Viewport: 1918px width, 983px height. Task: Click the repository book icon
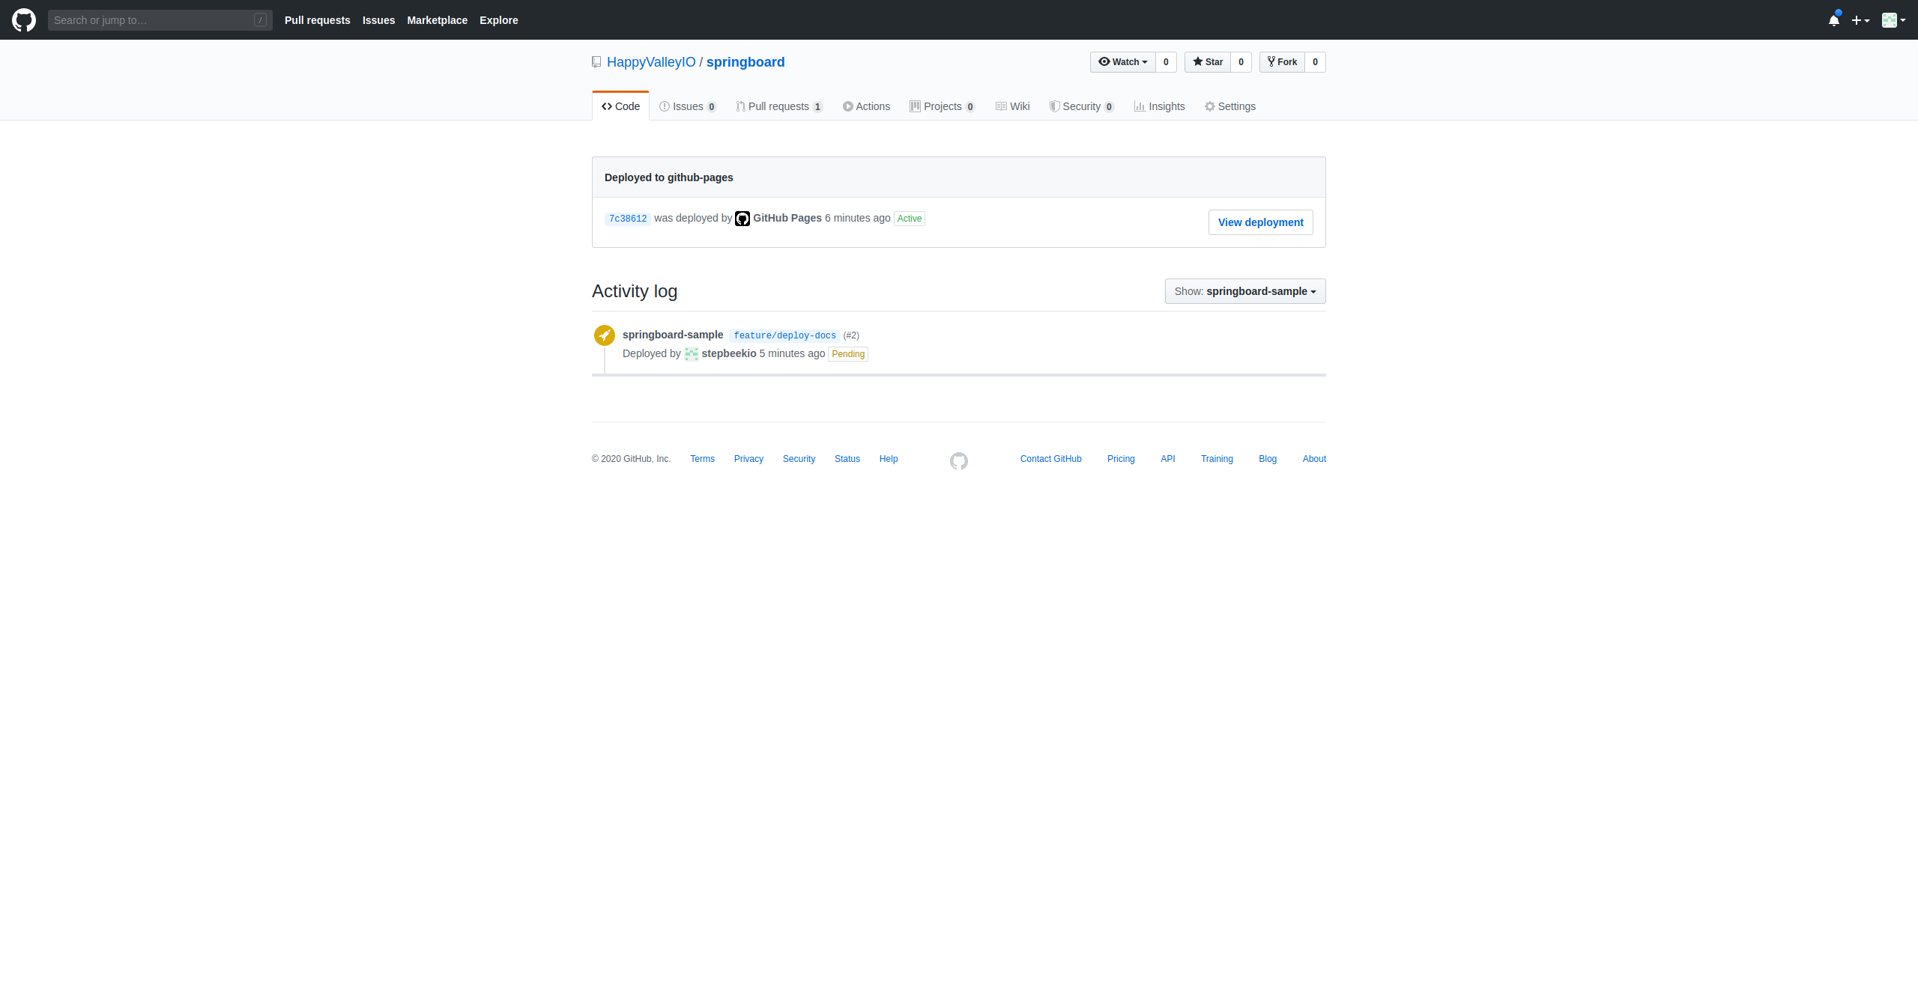[596, 62]
